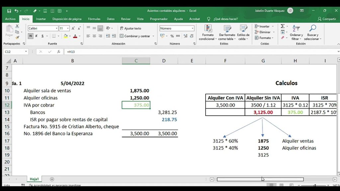Apply the red font color swatch
Viewport: 340px width, 191px height.
click(x=75, y=36)
